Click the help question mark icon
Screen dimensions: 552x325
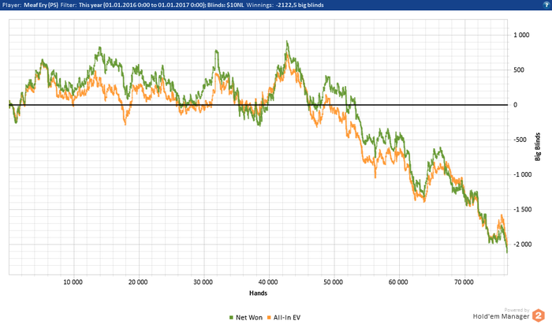[x=546, y=5]
